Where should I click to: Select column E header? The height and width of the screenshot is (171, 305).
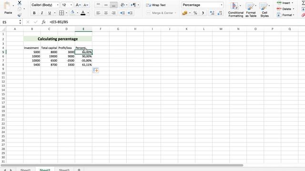point(83,29)
